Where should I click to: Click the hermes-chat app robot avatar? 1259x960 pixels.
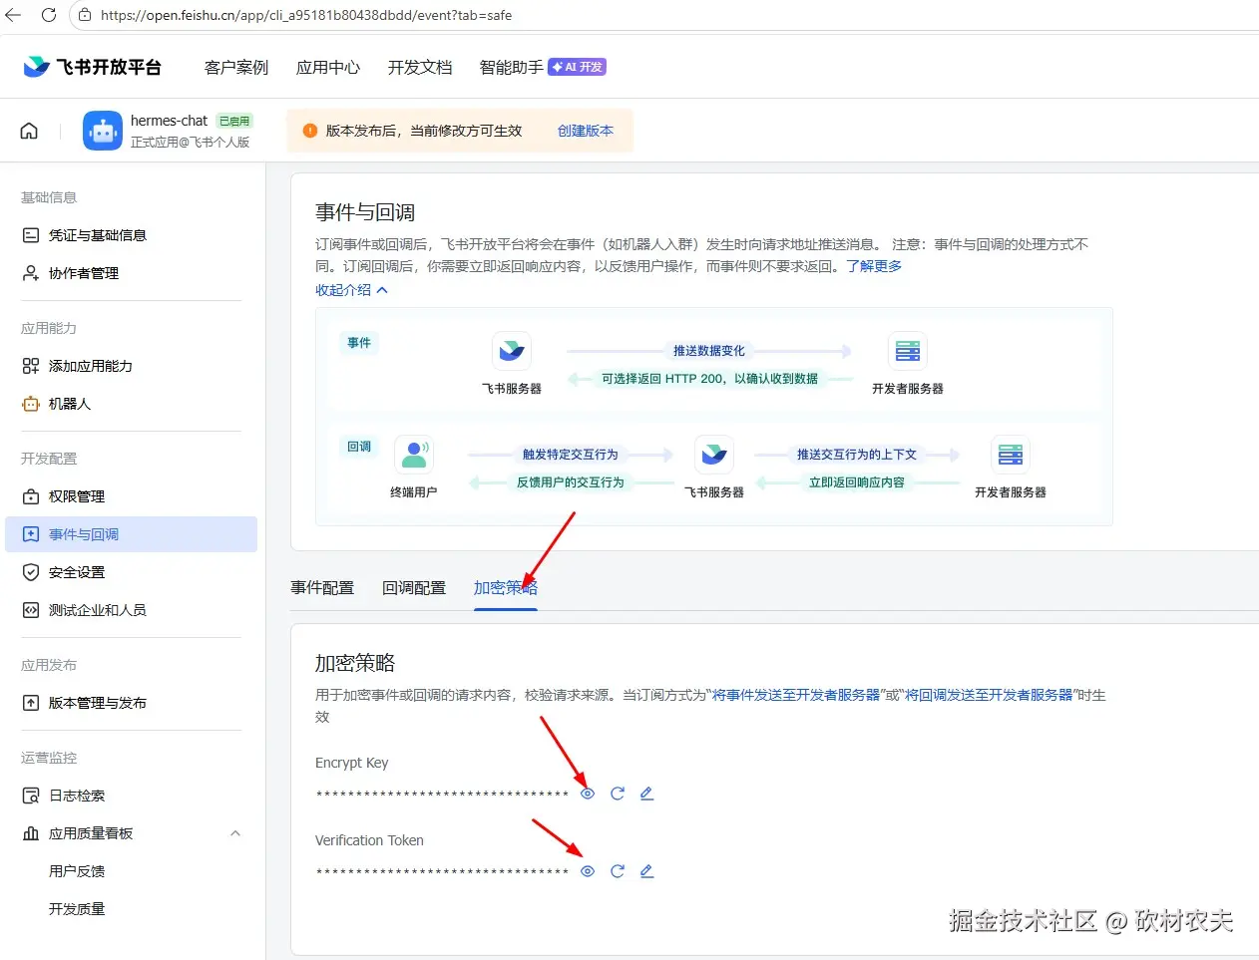[103, 131]
